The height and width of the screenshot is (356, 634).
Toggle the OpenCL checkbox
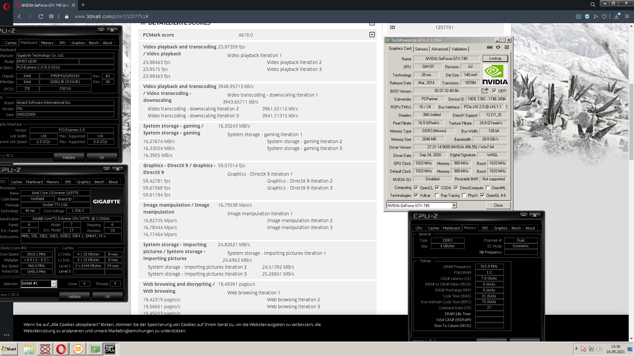(416, 188)
